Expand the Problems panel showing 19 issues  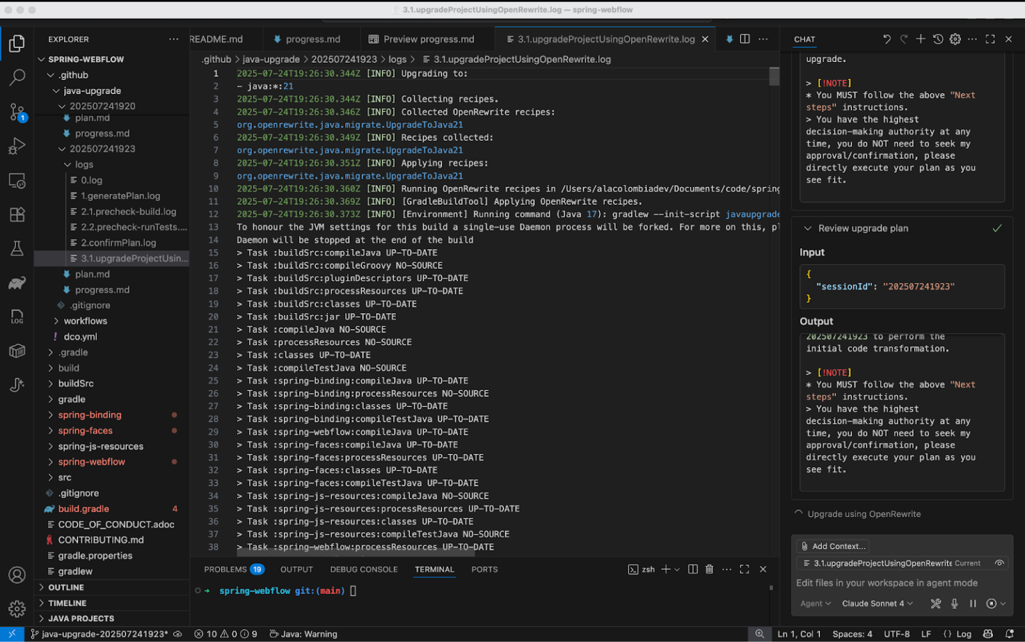(x=227, y=569)
